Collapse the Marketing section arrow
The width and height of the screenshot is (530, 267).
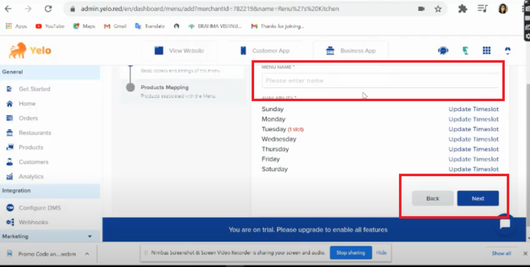(90, 237)
